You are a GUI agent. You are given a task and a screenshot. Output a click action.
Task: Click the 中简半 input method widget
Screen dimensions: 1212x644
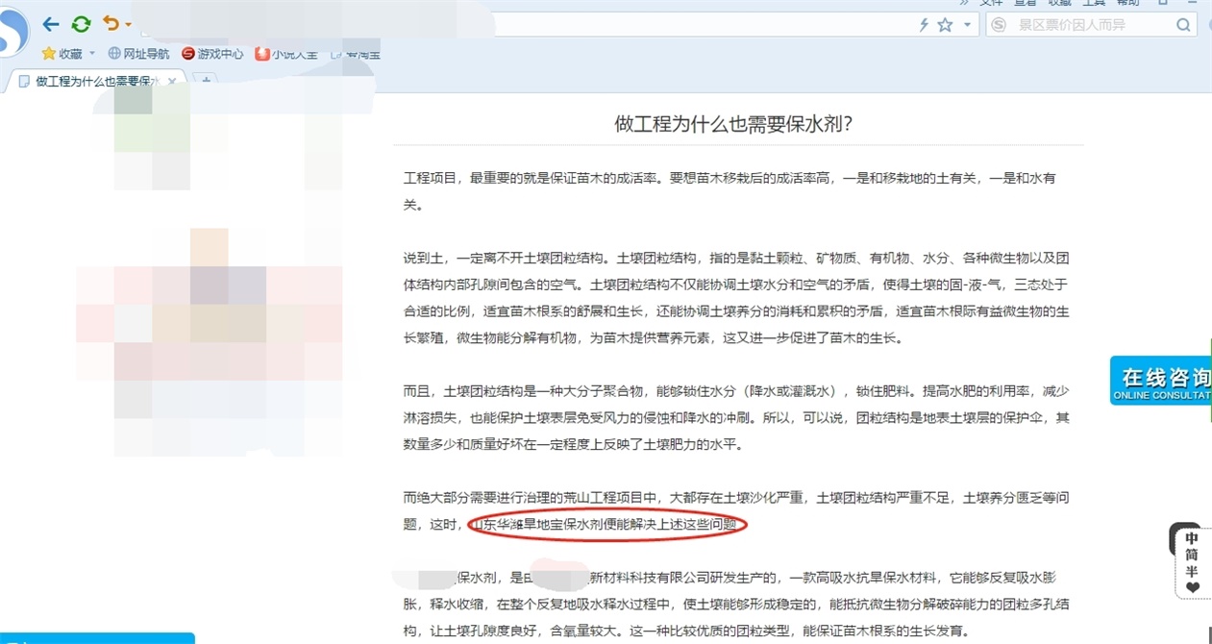click(1191, 562)
